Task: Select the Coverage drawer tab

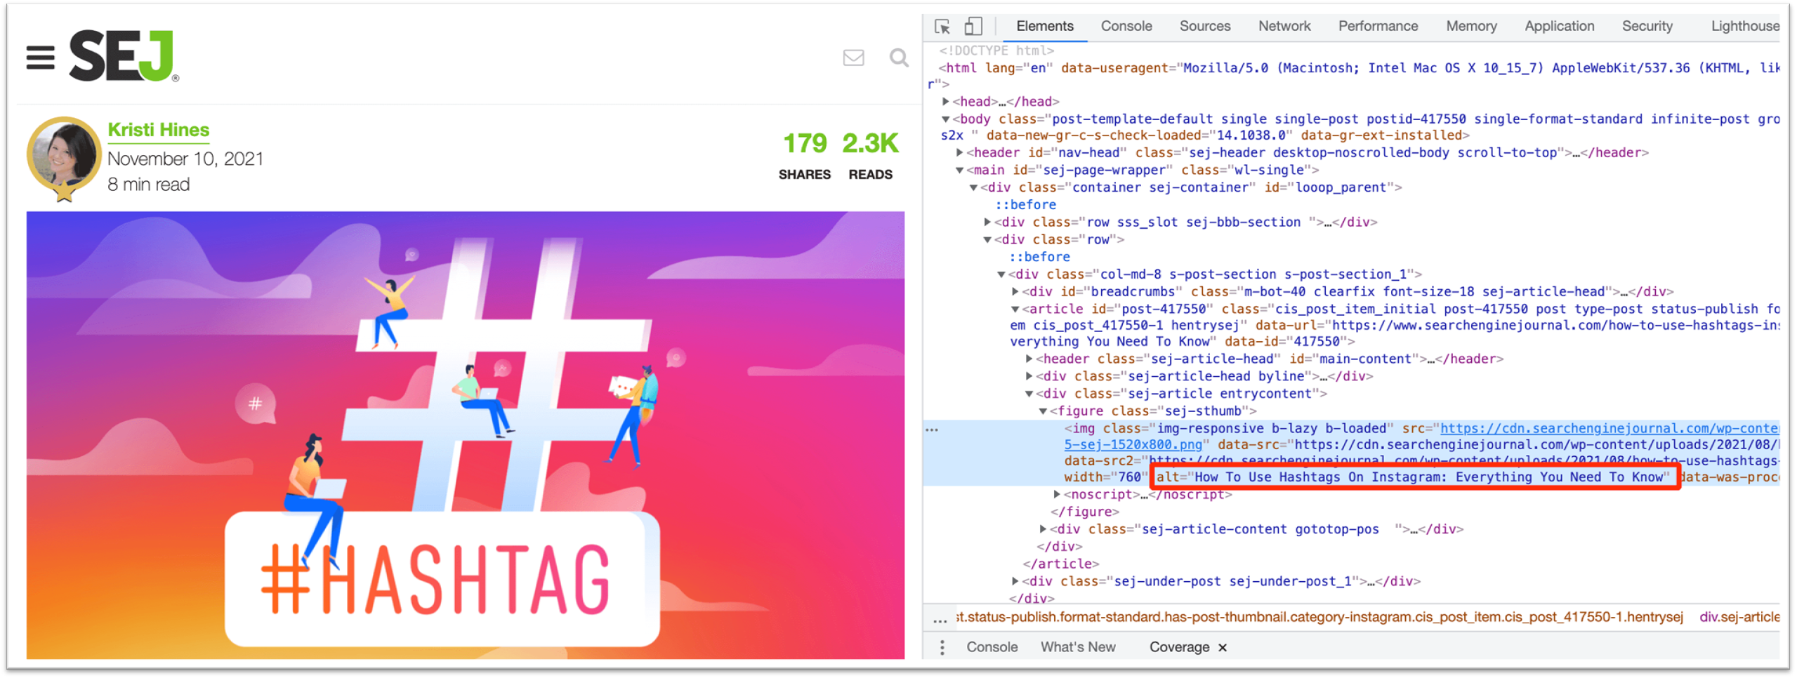Action: pyautogui.click(x=1179, y=648)
